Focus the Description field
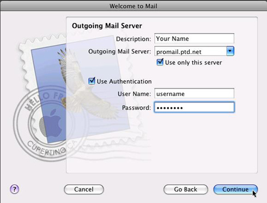This screenshot has width=267, height=203. coord(194,39)
